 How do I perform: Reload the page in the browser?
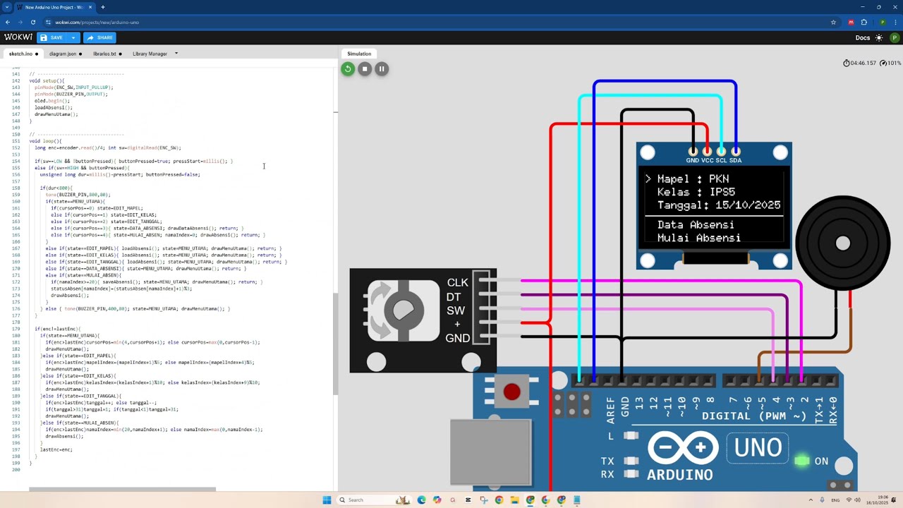click(x=32, y=22)
